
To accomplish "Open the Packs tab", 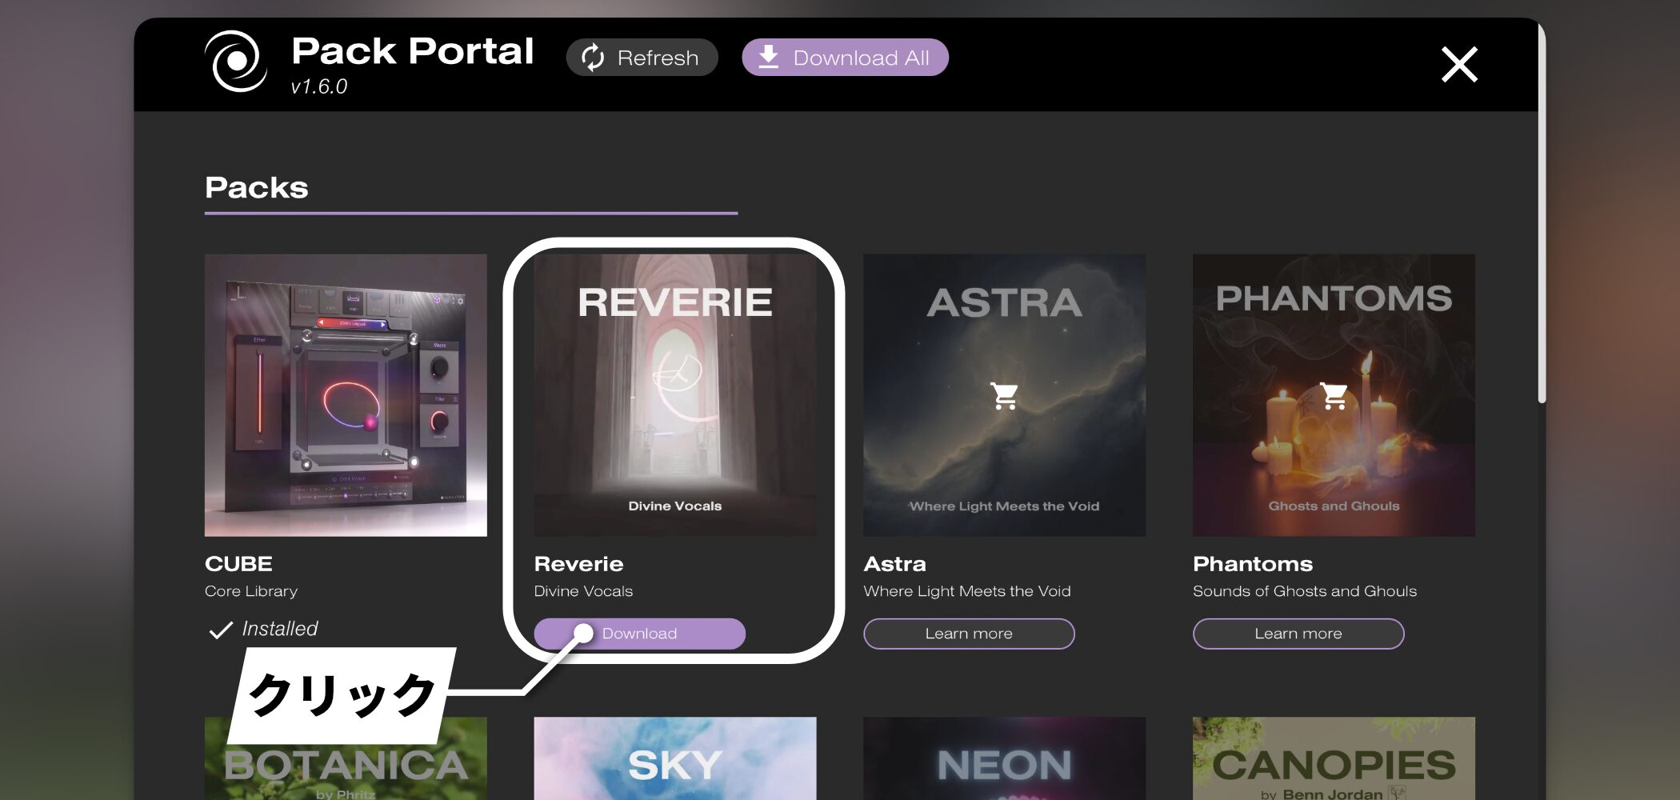I will click(x=256, y=188).
